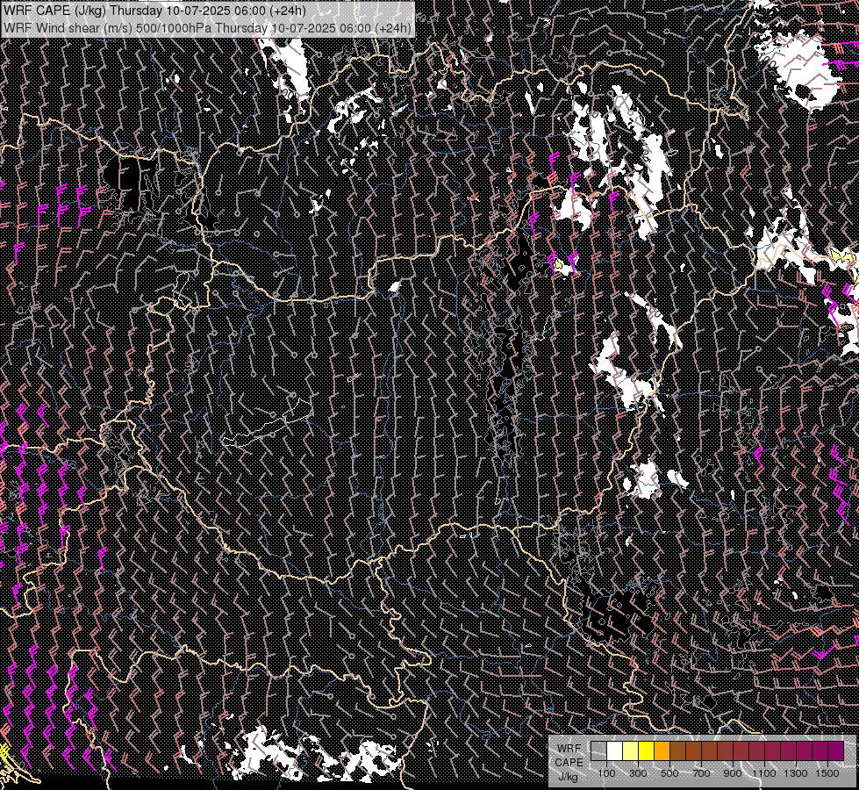Click the WRF CAPE (J/kg) title line
Screen dimensions: 859x790
coord(154,11)
